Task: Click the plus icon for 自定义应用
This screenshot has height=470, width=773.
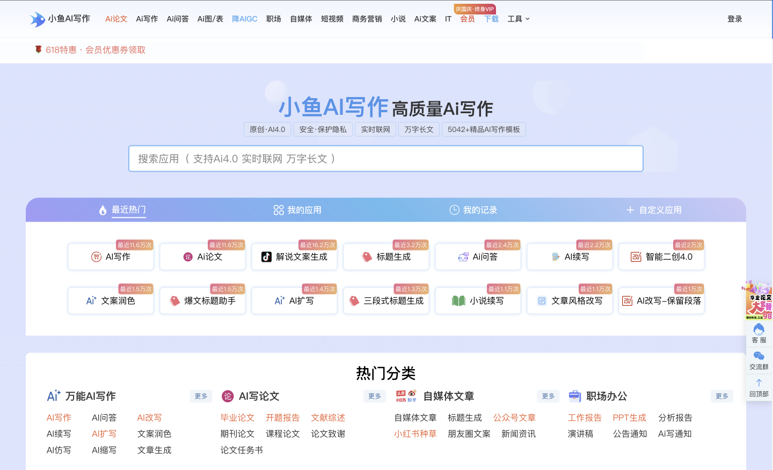Action: (630, 210)
